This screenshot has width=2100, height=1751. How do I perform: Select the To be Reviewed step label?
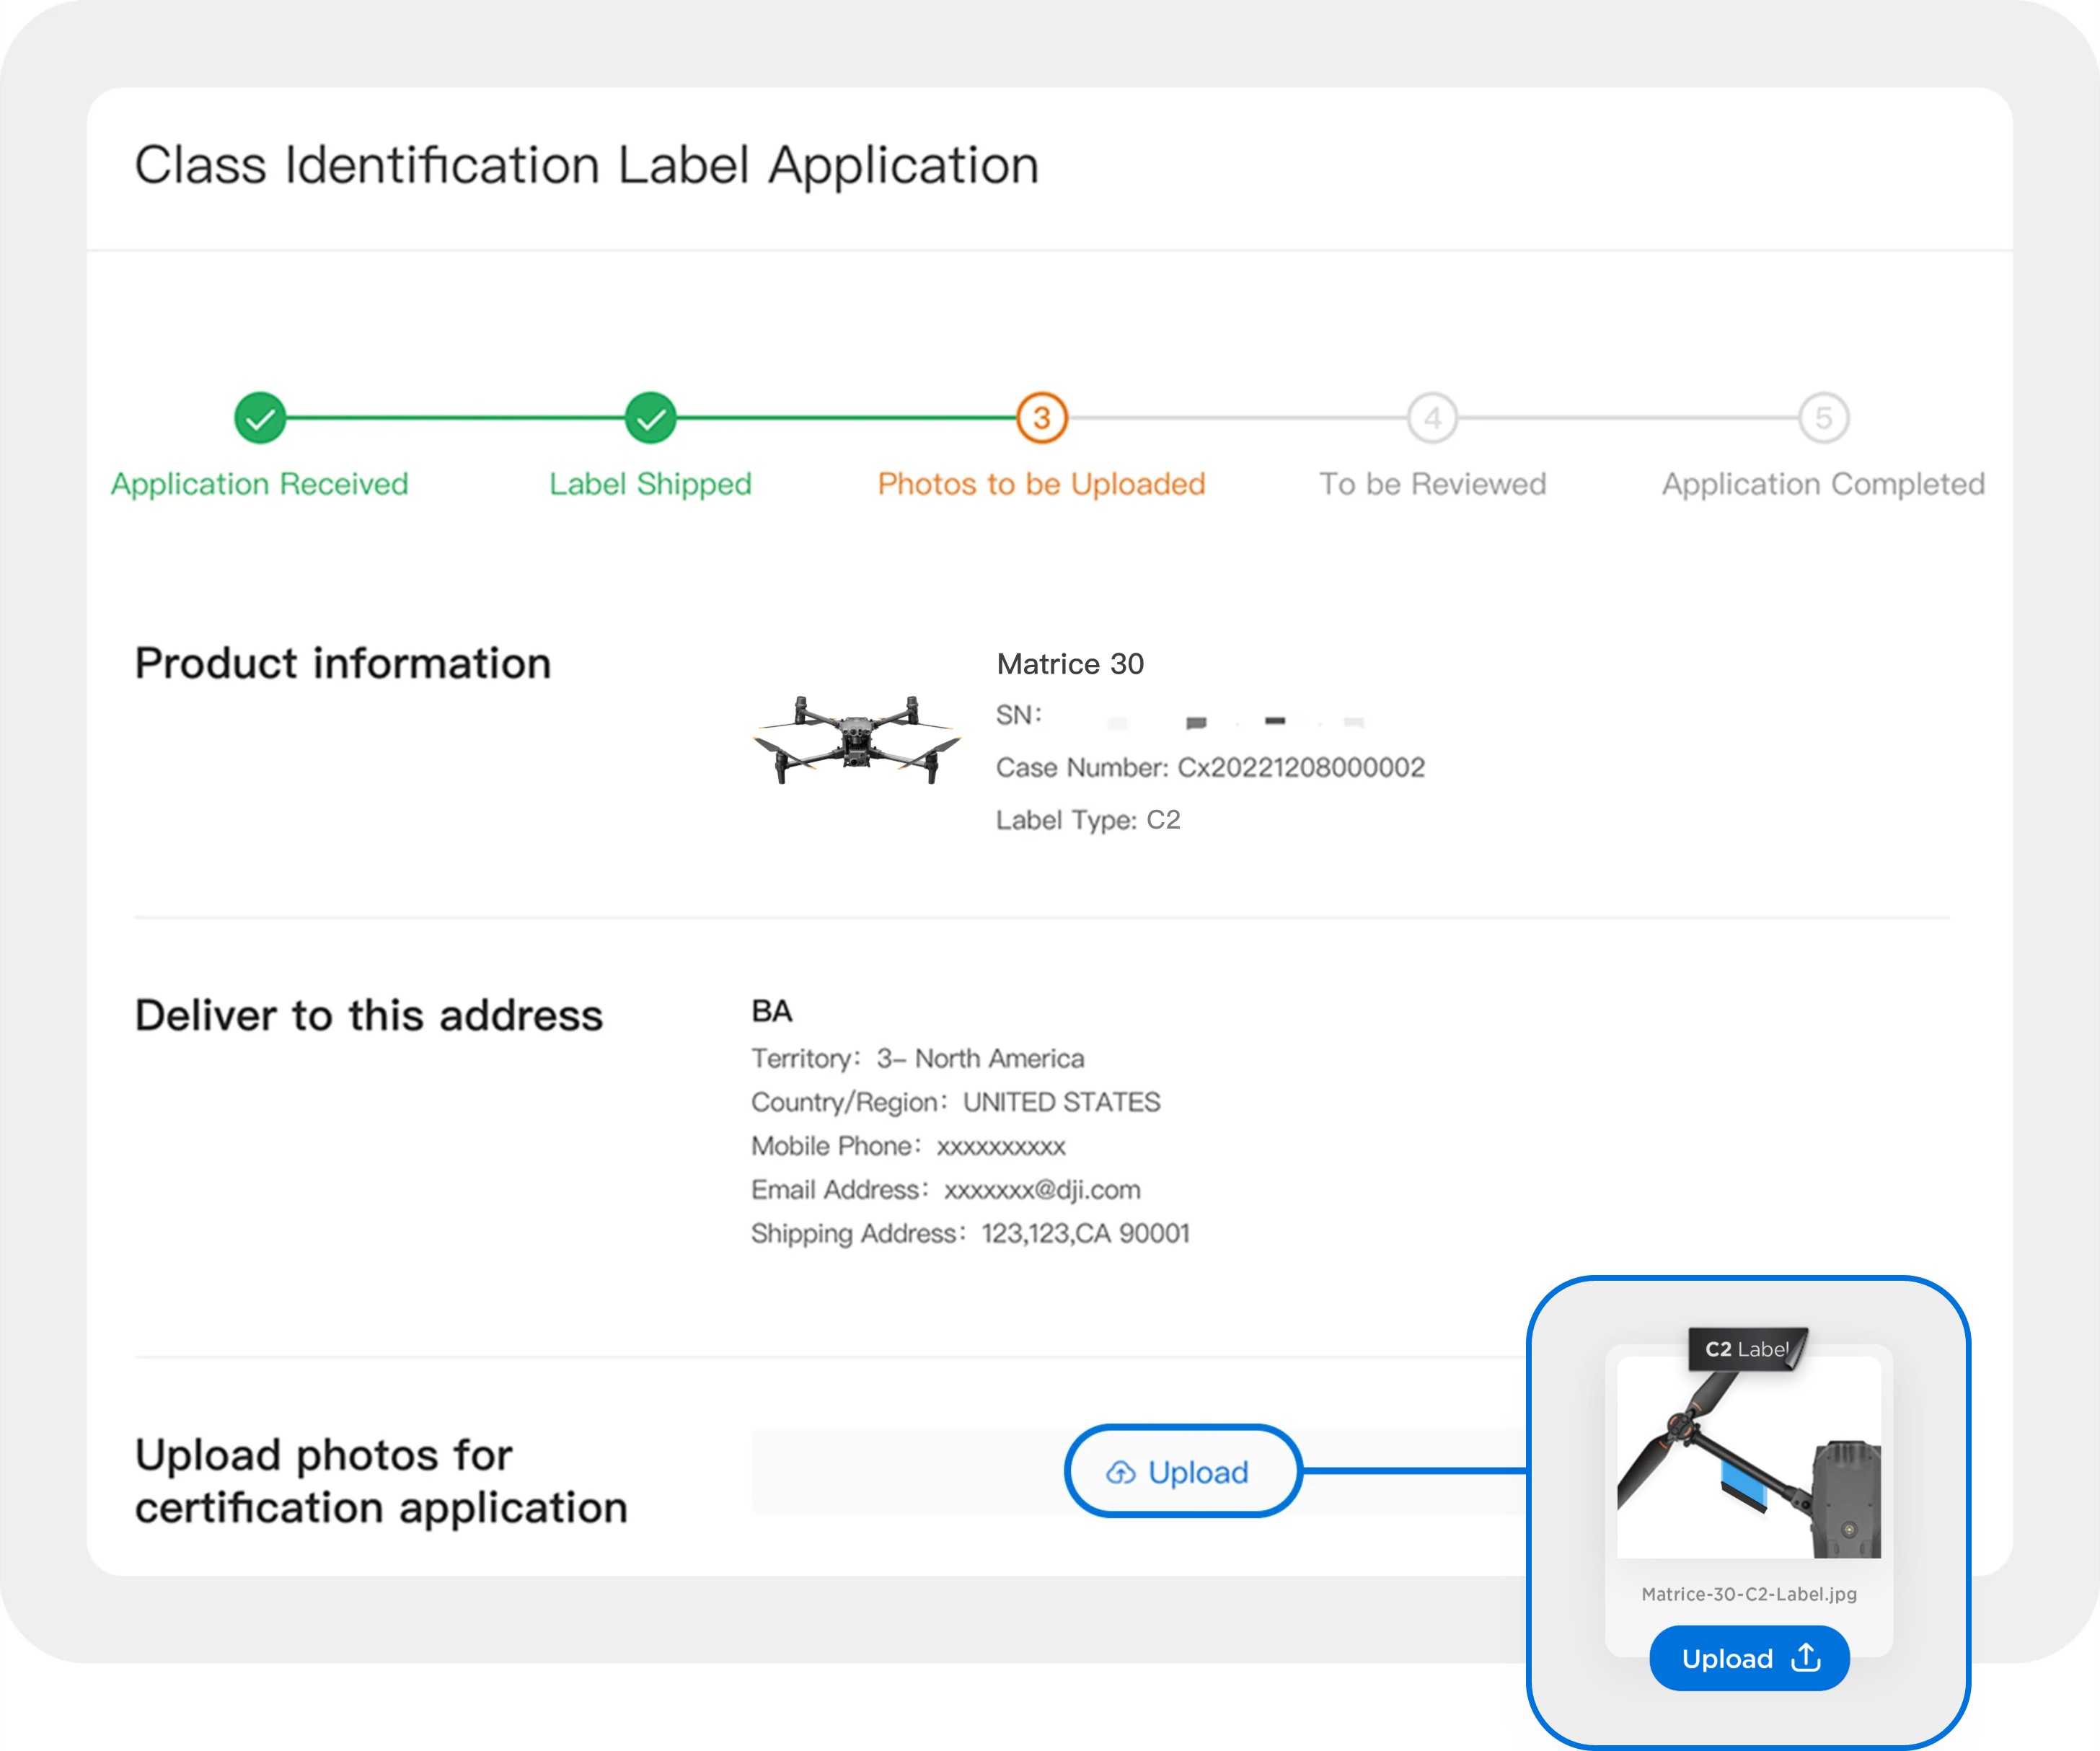(x=1432, y=484)
